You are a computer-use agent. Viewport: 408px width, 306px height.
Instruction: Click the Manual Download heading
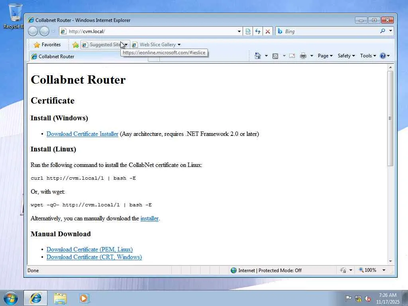coord(61,234)
